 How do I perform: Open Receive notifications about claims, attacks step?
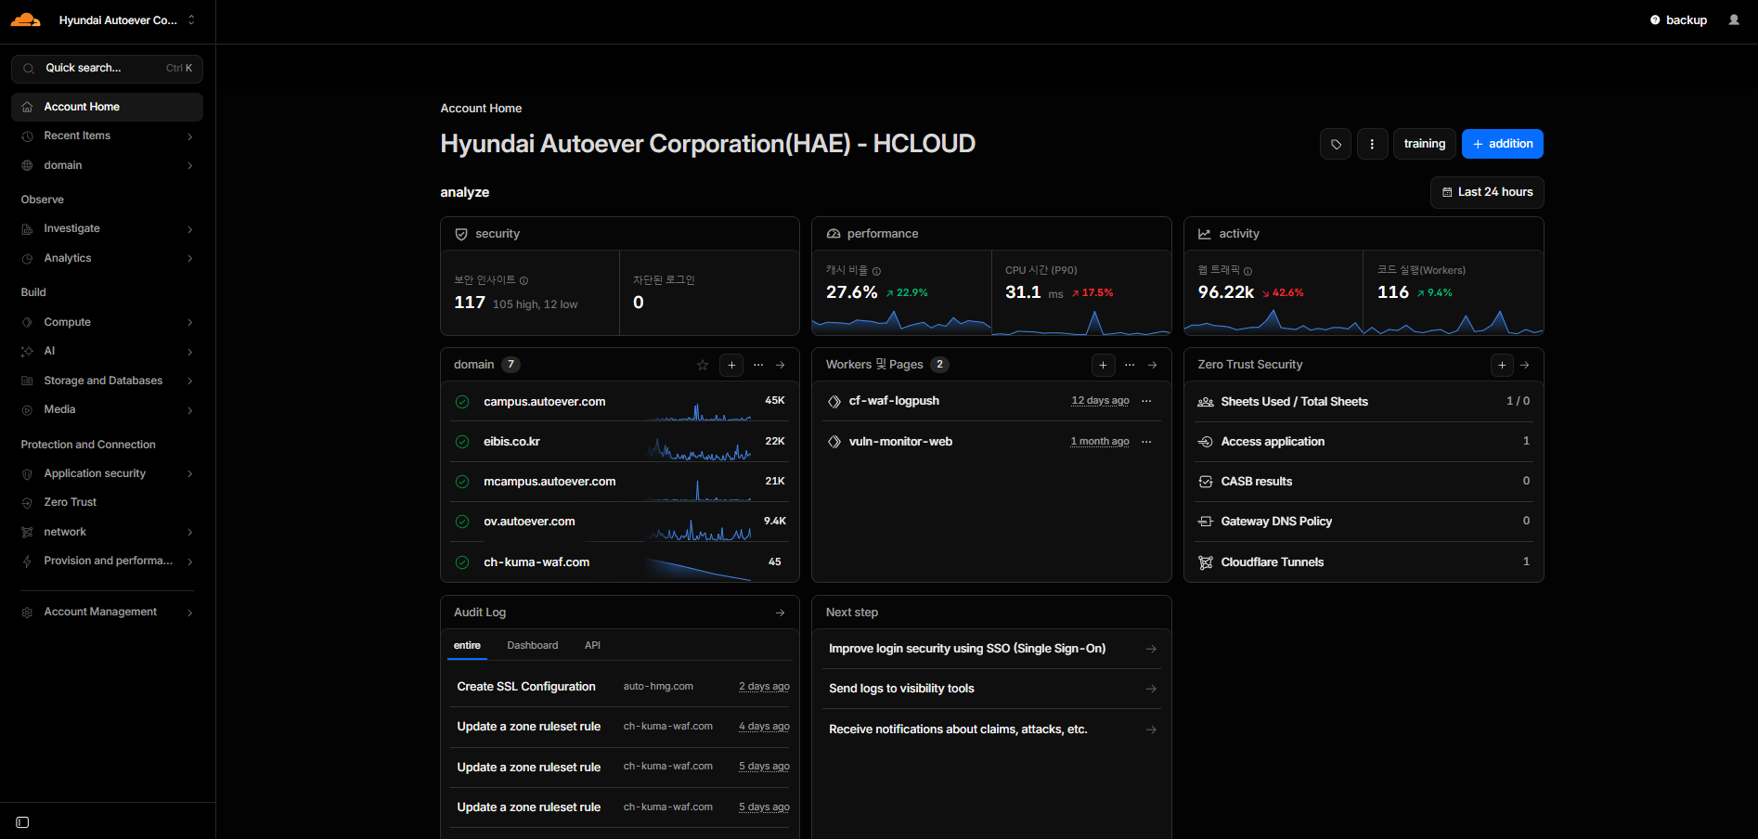click(991, 729)
